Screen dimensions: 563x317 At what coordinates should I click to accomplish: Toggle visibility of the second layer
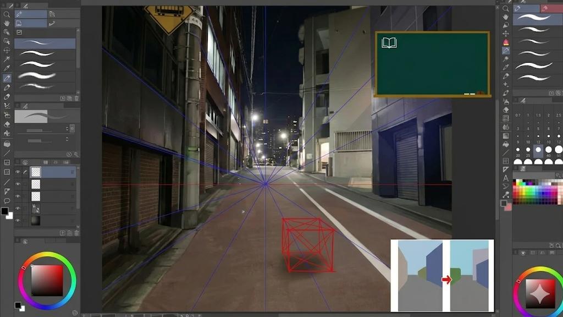[x=18, y=184]
